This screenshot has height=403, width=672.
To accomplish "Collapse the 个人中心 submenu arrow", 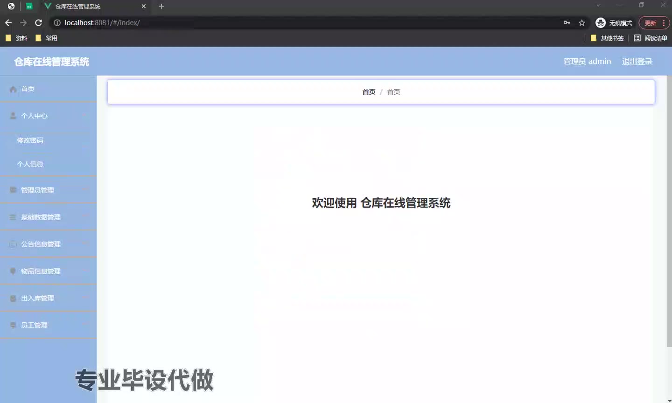I will (x=85, y=116).
